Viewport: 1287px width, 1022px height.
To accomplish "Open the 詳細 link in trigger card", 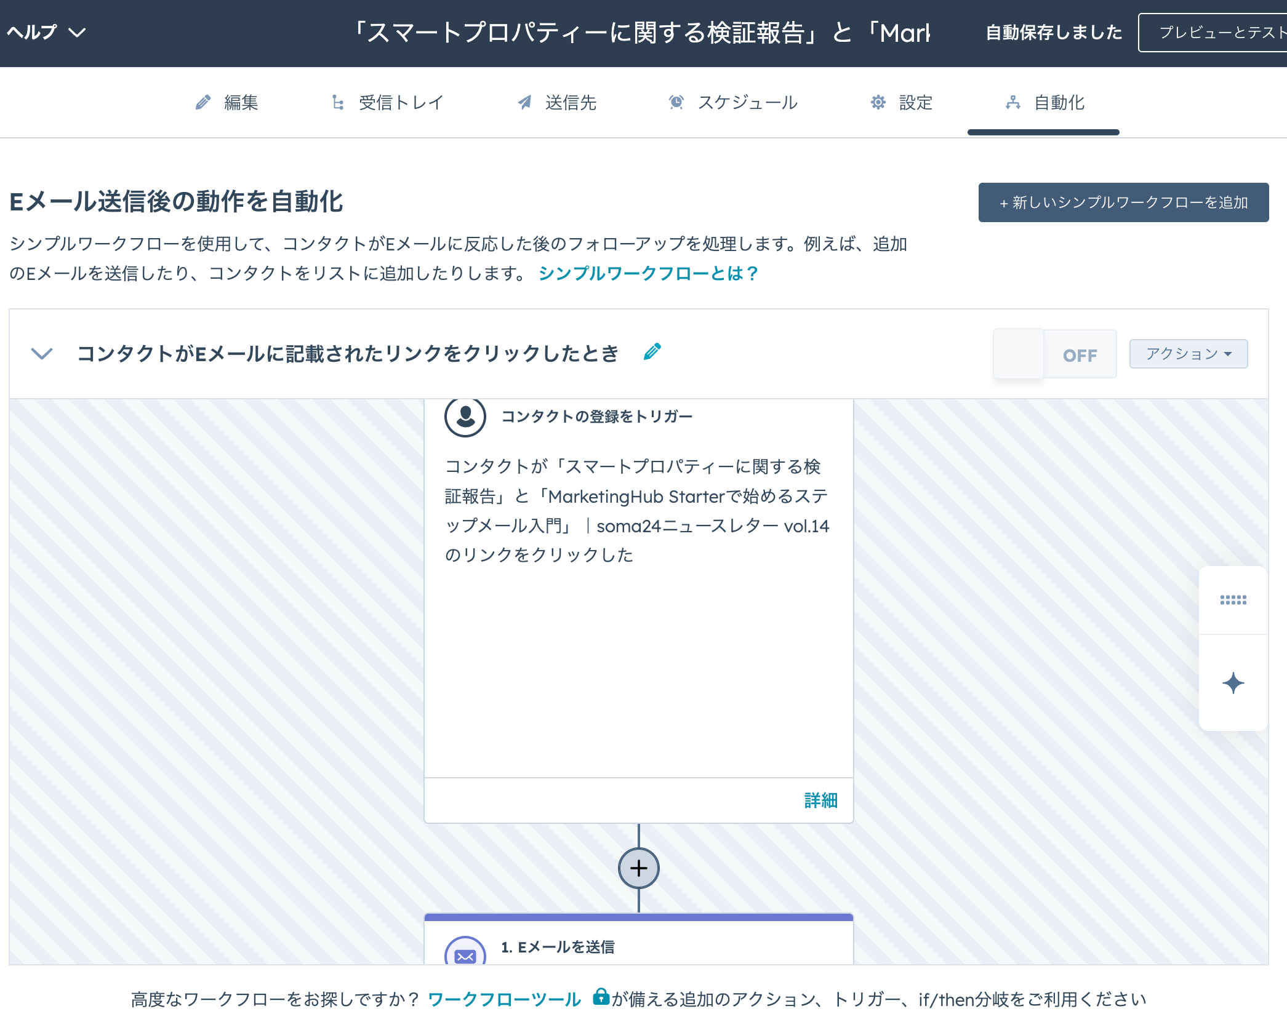I will [x=820, y=800].
